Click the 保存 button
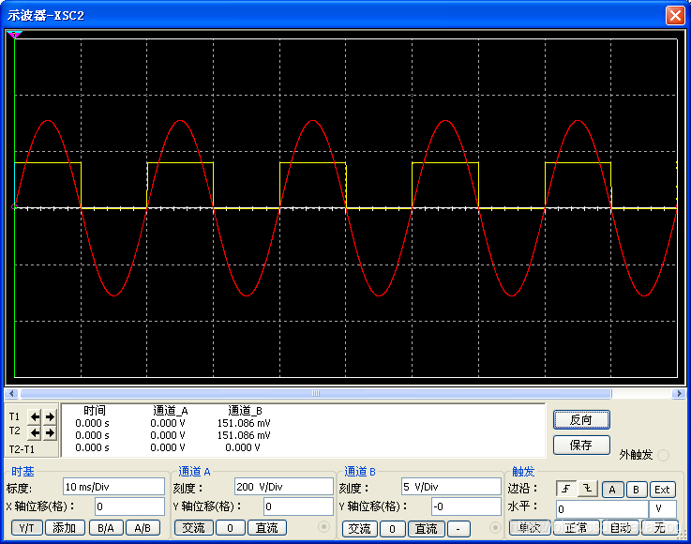This screenshot has height=544, width=691. [581, 446]
